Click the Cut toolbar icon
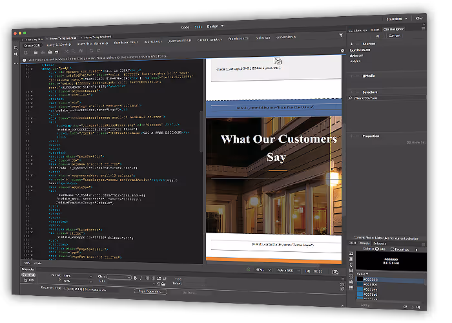This screenshot has width=452, height=323. pos(67,51)
